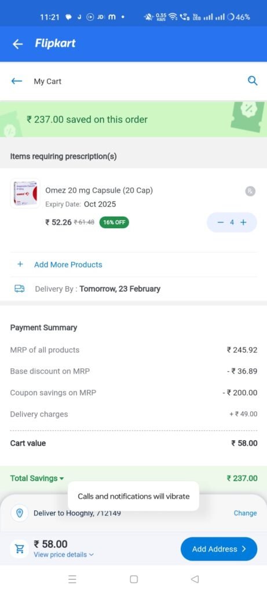Tap the Android home square button
This screenshot has width=267, height=593.
pyautogui.click(x=134, y=579)
